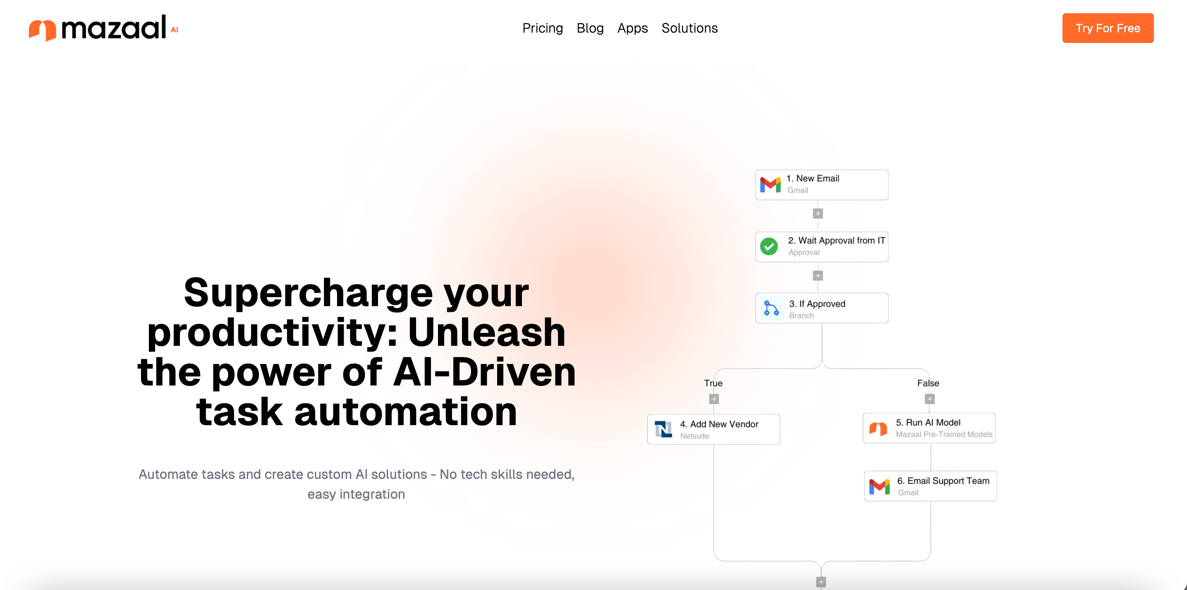Click the Blog navigation link

[591, 28]
